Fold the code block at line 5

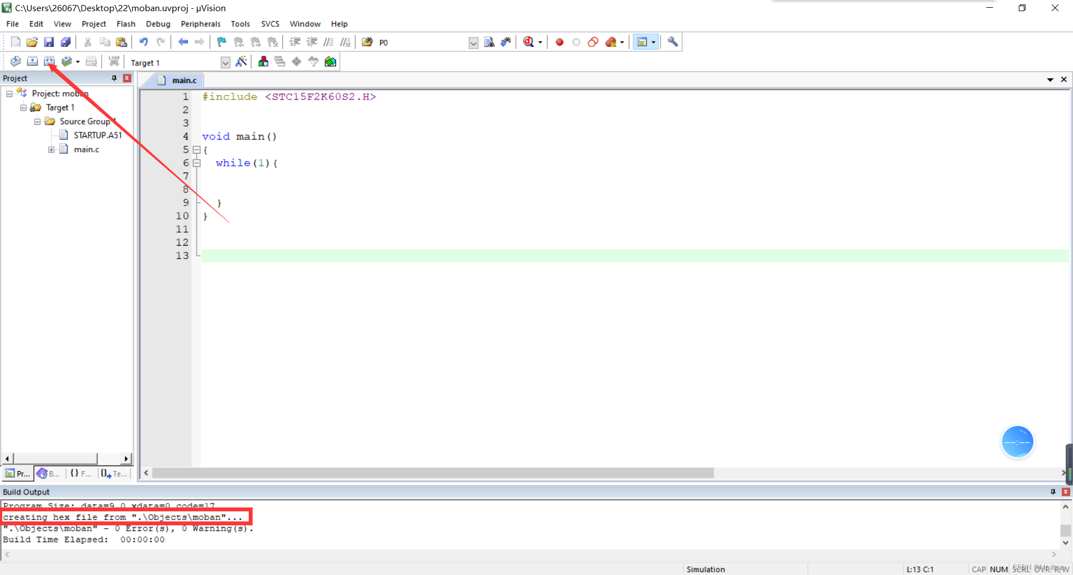point(197,150)
